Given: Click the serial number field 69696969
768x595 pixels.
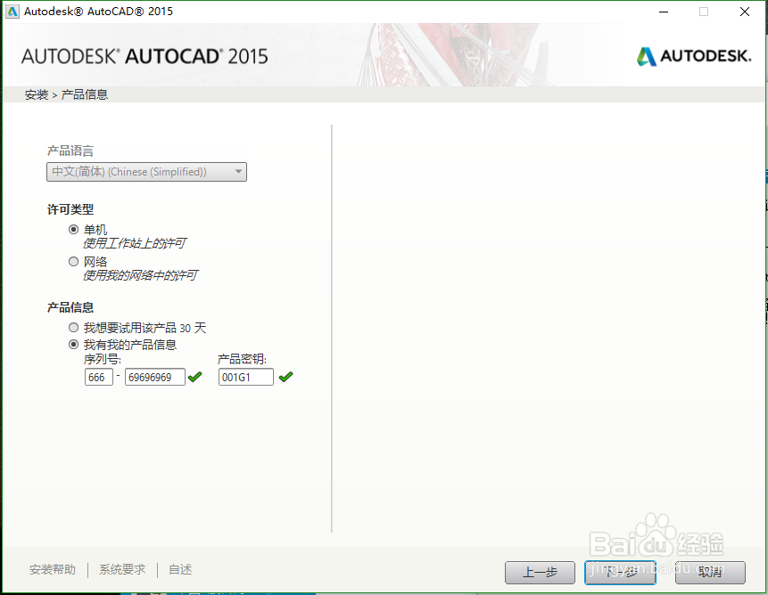Looking at the screenshot, I should pos(155,377).
